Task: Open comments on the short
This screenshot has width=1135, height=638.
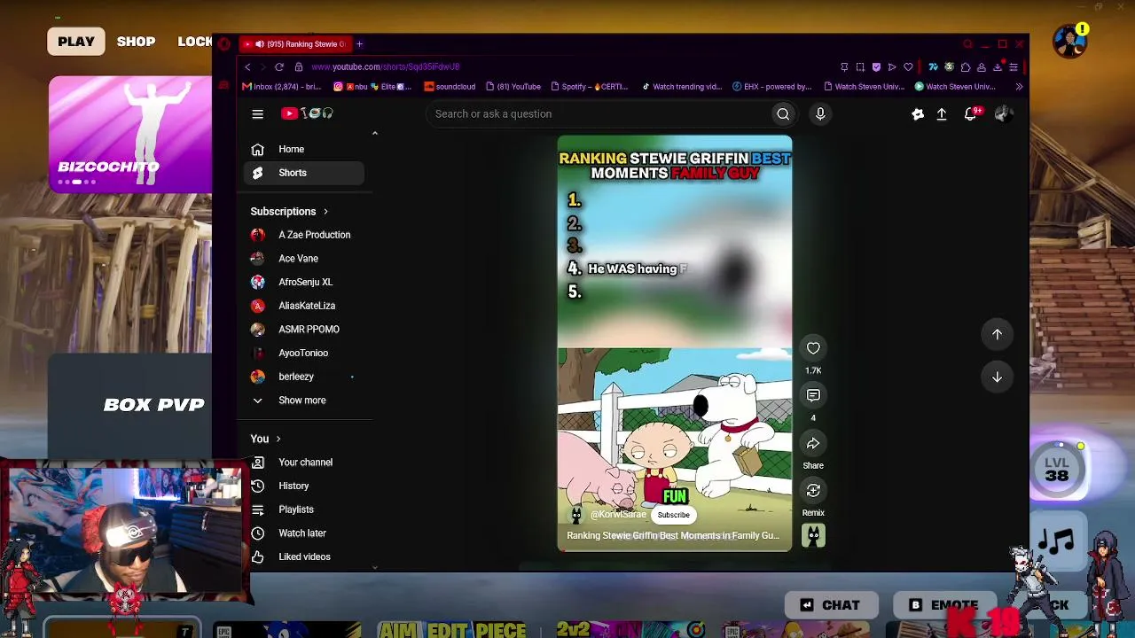Action: click(813, 395)
